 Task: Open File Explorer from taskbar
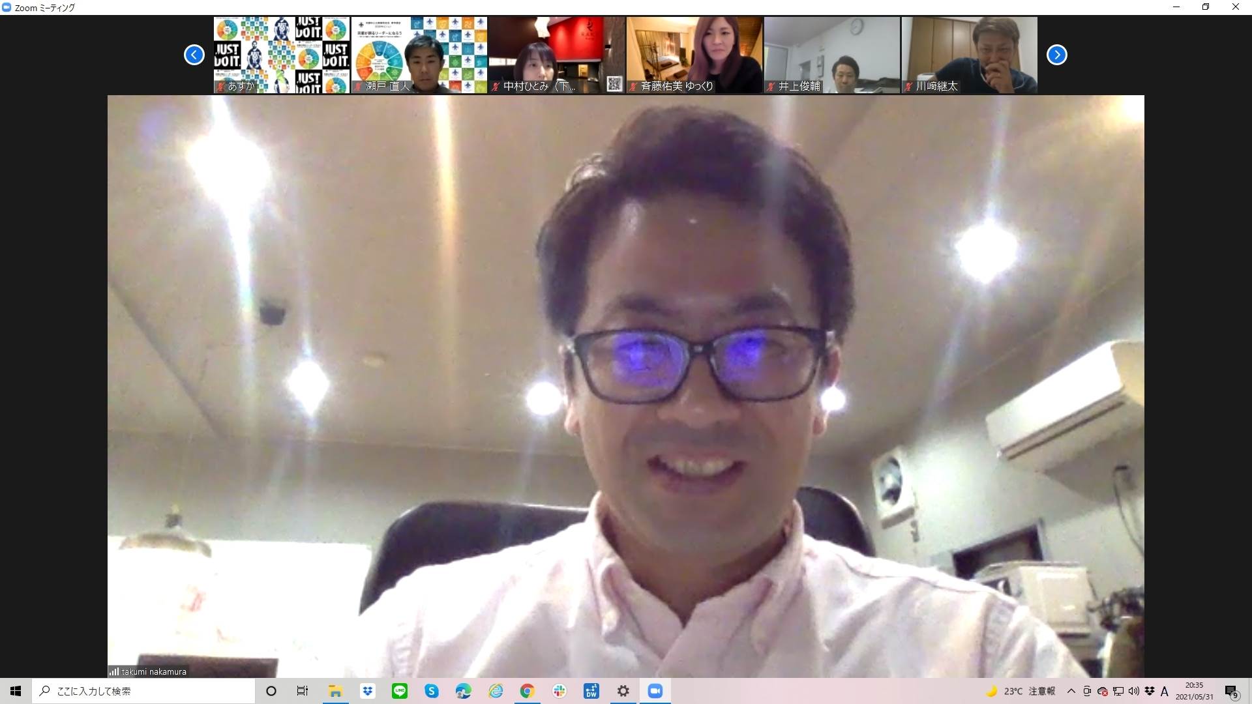coord(335,691)
